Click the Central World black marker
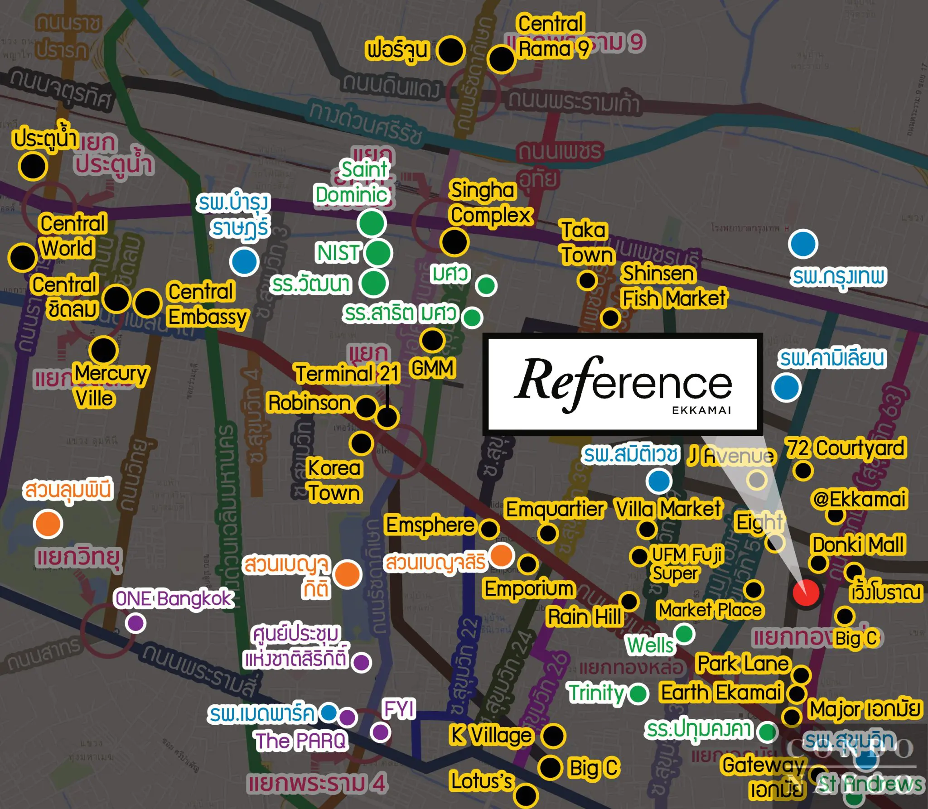 [x=22, y=257]
